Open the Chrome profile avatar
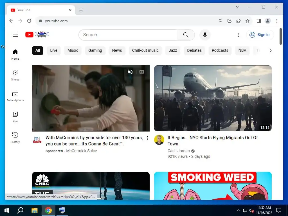288x216 pixels. (268, 21)
